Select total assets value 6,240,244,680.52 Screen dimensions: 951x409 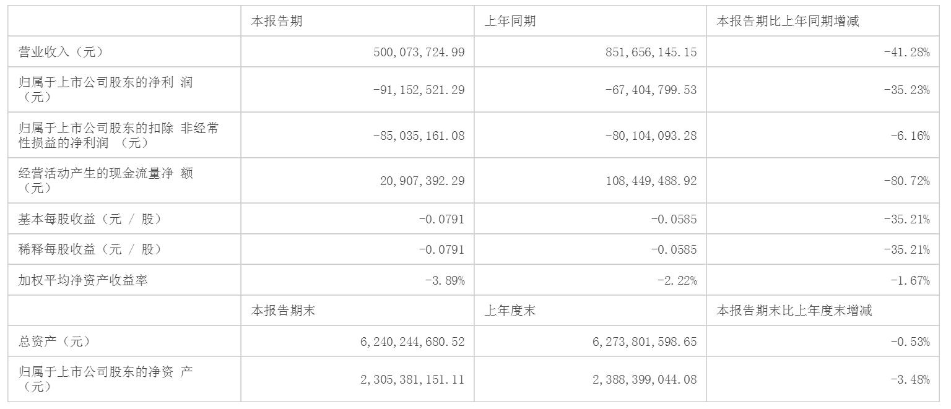tap(411, 342)
